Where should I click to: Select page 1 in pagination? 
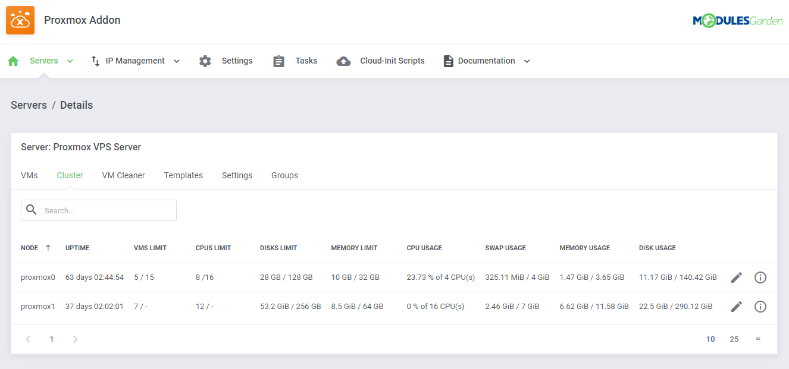(x=52, y=339)
